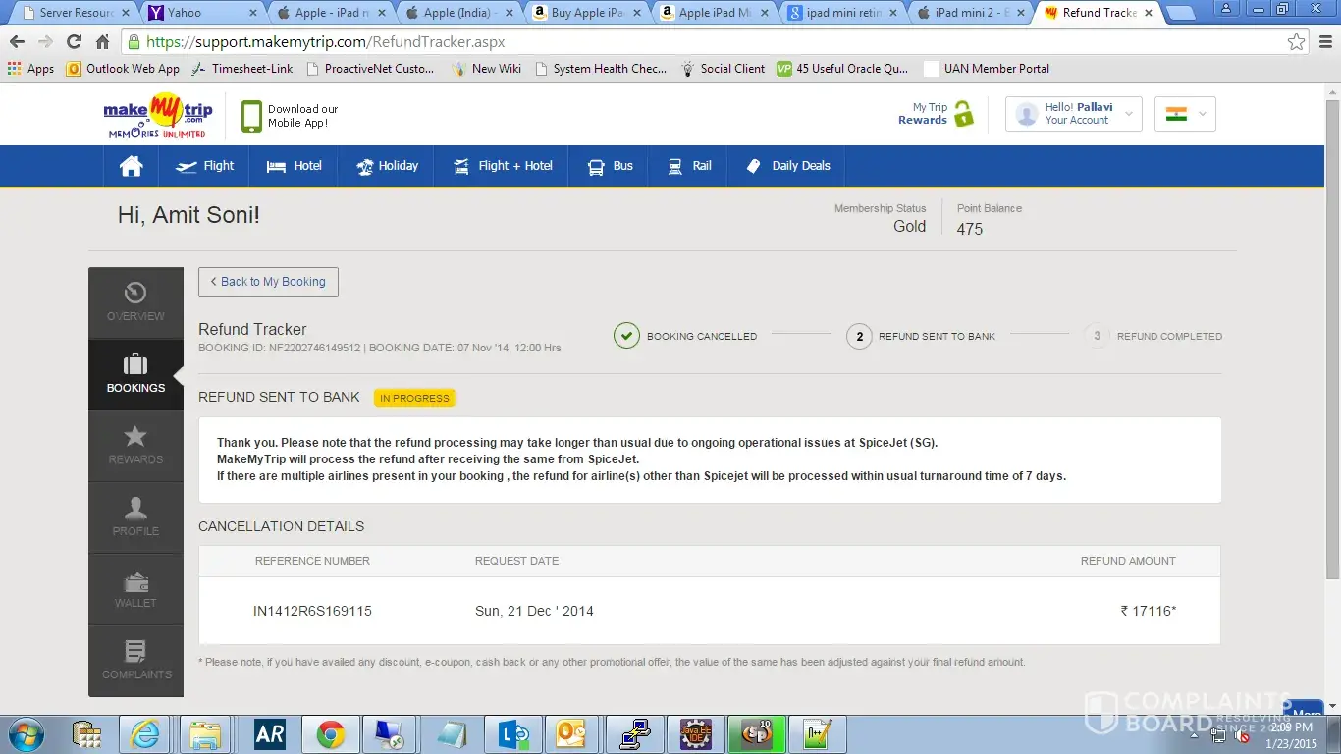Expand the Hello Pallavi account dropdown
1341x754 pixels.
pos(1073,114)
